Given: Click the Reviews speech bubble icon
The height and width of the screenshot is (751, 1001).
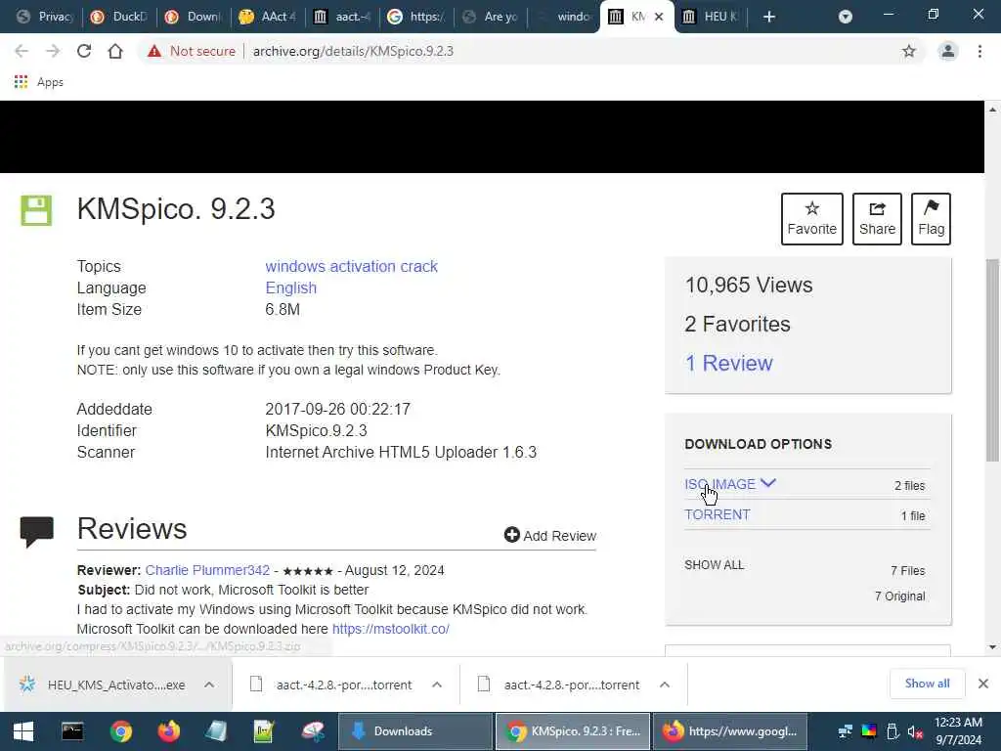Looking at the screenshot, I should [x=36, y=531].
